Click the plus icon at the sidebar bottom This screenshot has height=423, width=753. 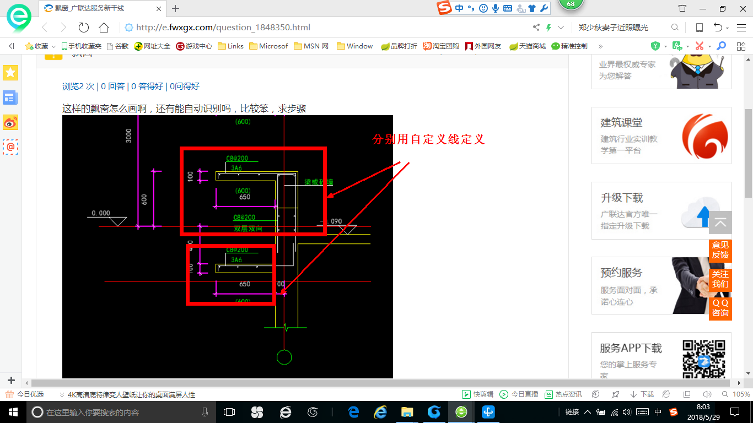11,381
